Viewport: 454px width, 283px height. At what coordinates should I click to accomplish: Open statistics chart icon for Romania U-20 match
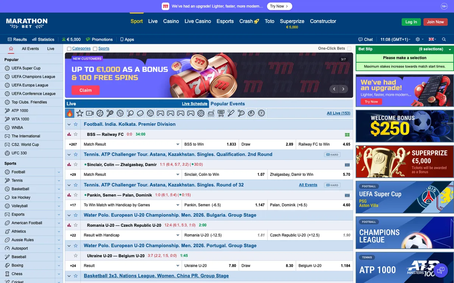tap(69, 225)
